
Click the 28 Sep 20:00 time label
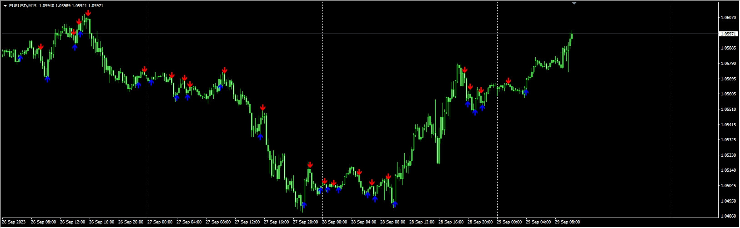pos(480,223)
